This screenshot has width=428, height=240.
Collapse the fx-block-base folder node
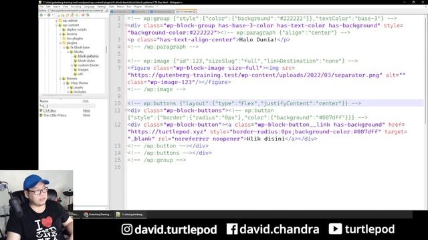(64, 47)
